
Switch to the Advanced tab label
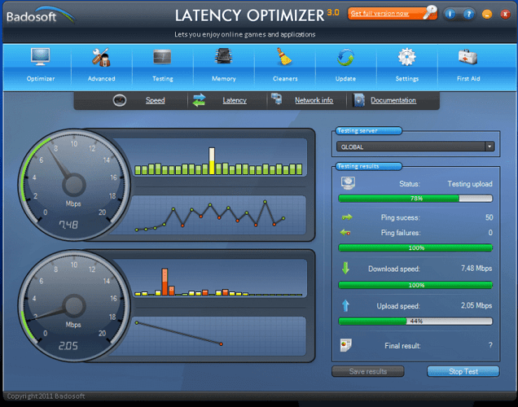pyautogui.click(x=102, y=79)
